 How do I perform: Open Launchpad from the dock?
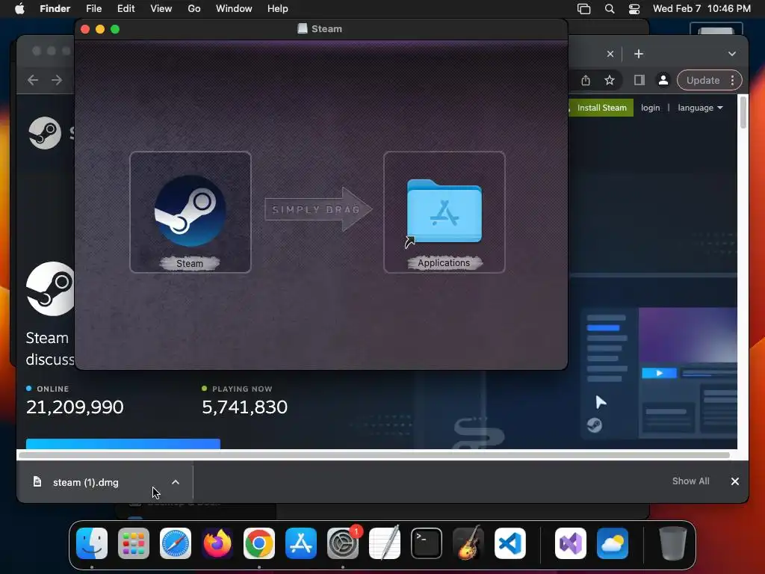134,543
